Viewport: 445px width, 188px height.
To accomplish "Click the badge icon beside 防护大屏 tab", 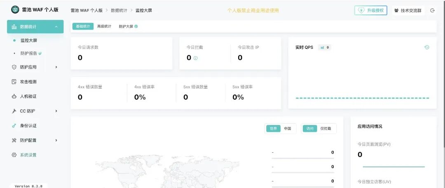I will click(x=136, y=27).
